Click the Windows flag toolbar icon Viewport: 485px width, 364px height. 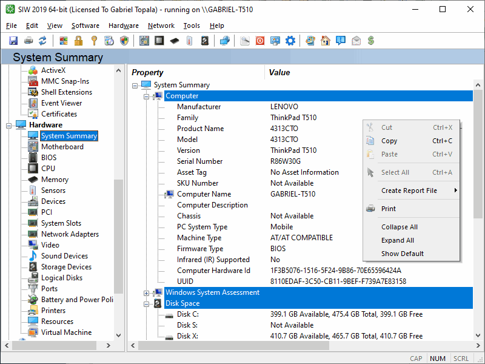[x=64, y=41]
